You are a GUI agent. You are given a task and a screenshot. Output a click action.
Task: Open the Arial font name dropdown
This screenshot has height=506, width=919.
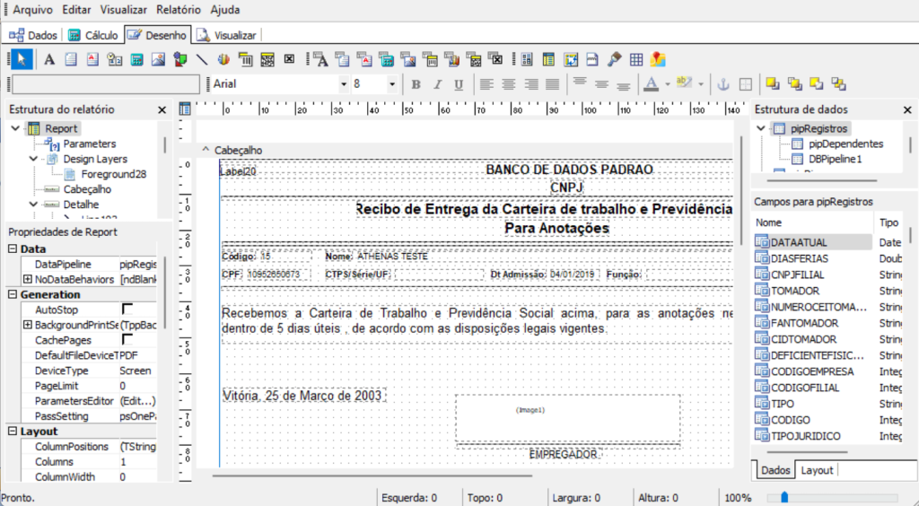[344, 84]
